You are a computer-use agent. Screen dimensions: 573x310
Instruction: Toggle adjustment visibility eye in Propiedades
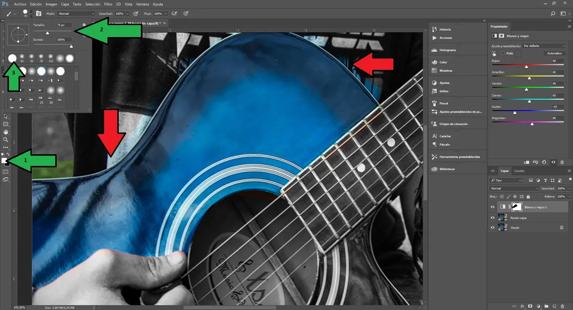[x=553, y=162]
